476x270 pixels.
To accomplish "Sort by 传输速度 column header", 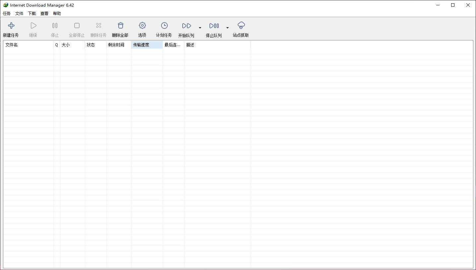I will tap(147, 45).
